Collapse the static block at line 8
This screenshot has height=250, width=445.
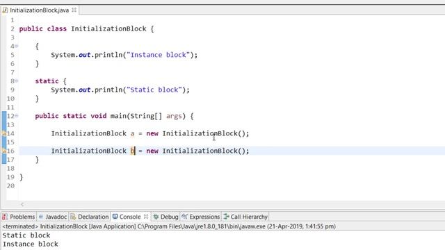coord(17,81)
